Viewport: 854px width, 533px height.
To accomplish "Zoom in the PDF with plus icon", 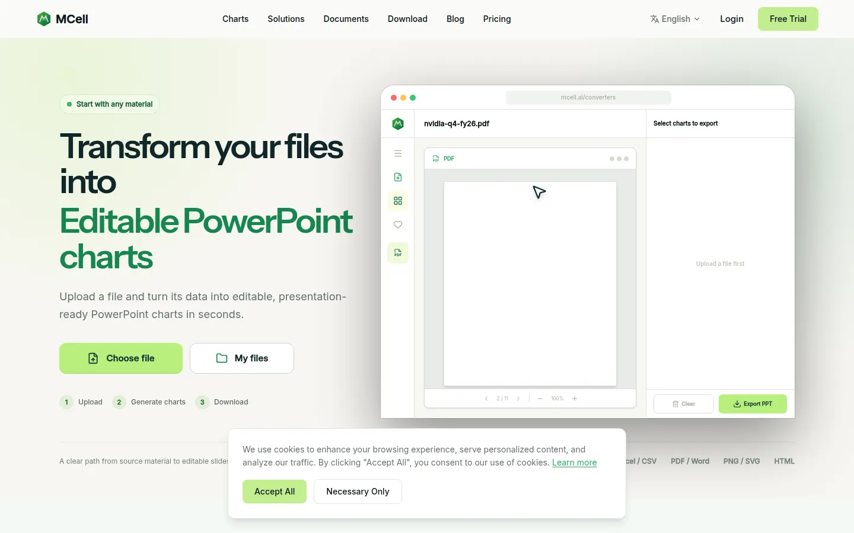I will (575, 399).
